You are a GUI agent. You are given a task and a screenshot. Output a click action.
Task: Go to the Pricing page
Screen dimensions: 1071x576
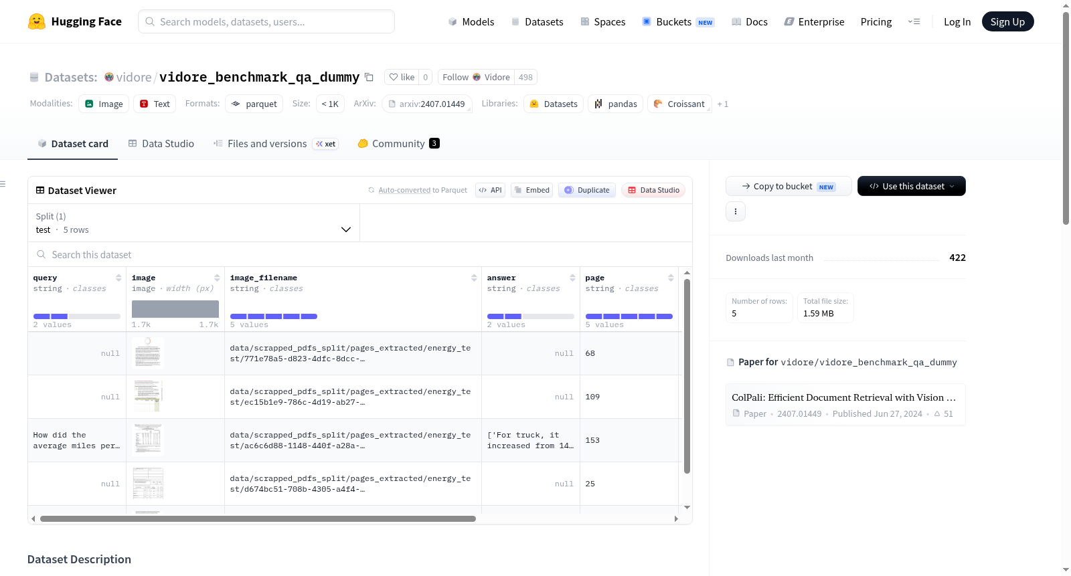(876, 21)
